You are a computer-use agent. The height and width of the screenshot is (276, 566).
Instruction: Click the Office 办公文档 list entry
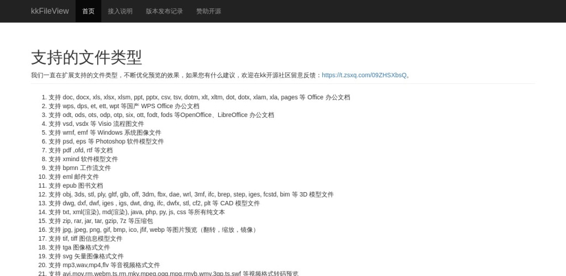coord(199,97)
